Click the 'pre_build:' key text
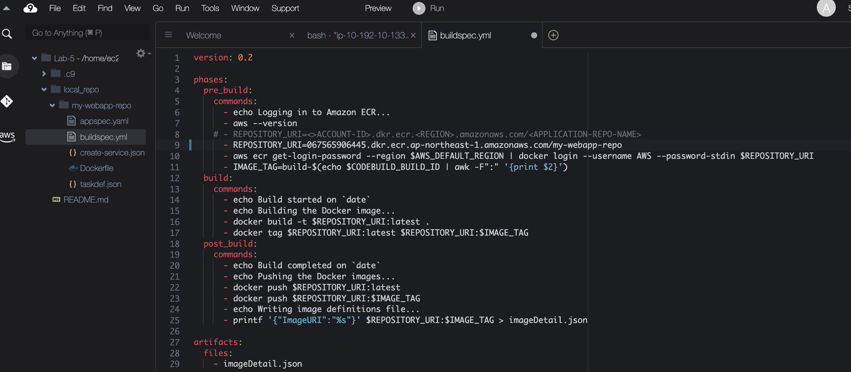The height and width of the screenshot is (372, 851). click(x=228, y=90)
